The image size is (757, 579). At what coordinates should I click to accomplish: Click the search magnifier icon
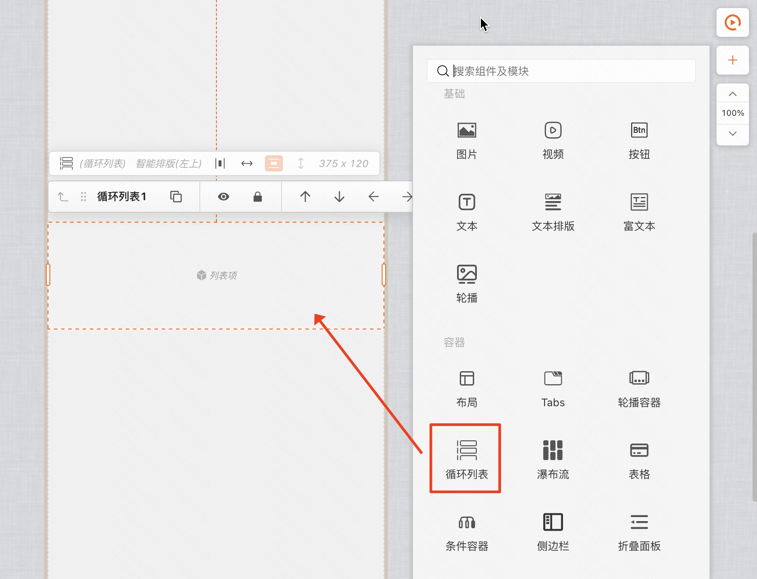click(x=443, y=71)
